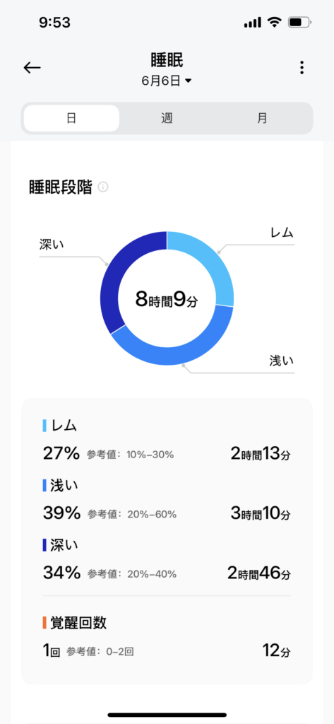Tap the light-blue レム legend marker
The image size is (334, 724).
[44, 426]
